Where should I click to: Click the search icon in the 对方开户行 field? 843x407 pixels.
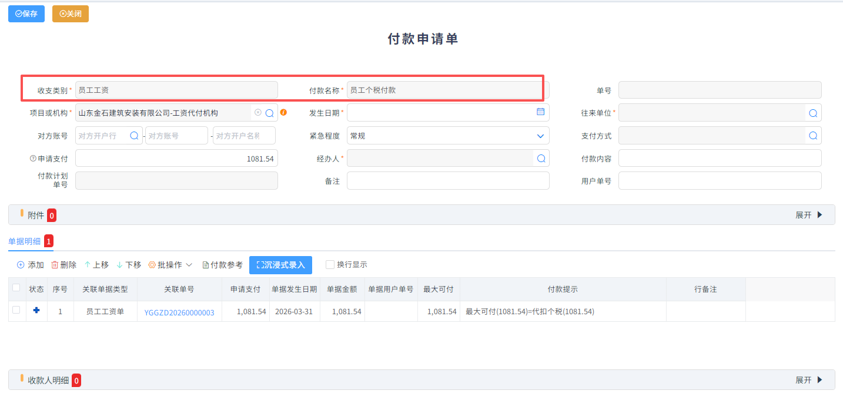pos(134,136)
